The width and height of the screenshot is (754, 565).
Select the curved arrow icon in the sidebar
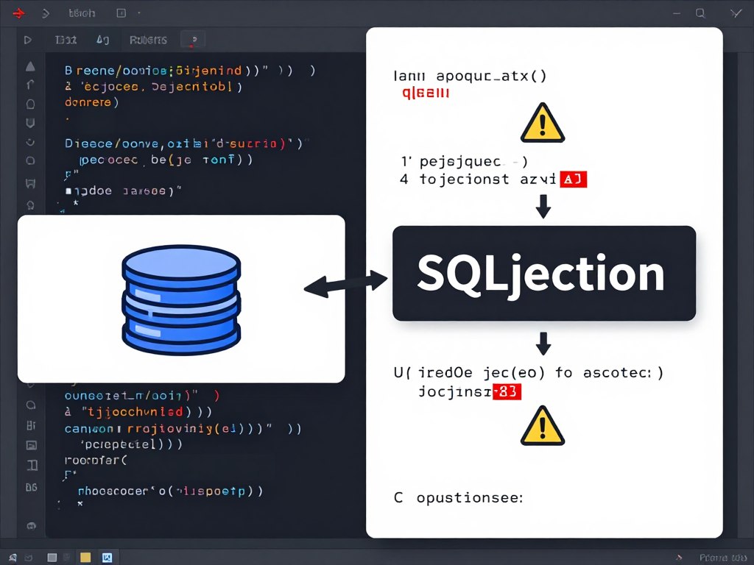click(30, 85)
